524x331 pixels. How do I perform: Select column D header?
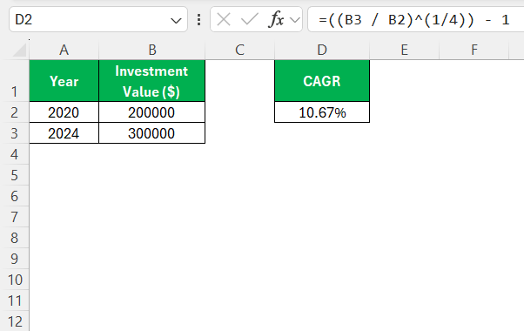pos(322,51)
